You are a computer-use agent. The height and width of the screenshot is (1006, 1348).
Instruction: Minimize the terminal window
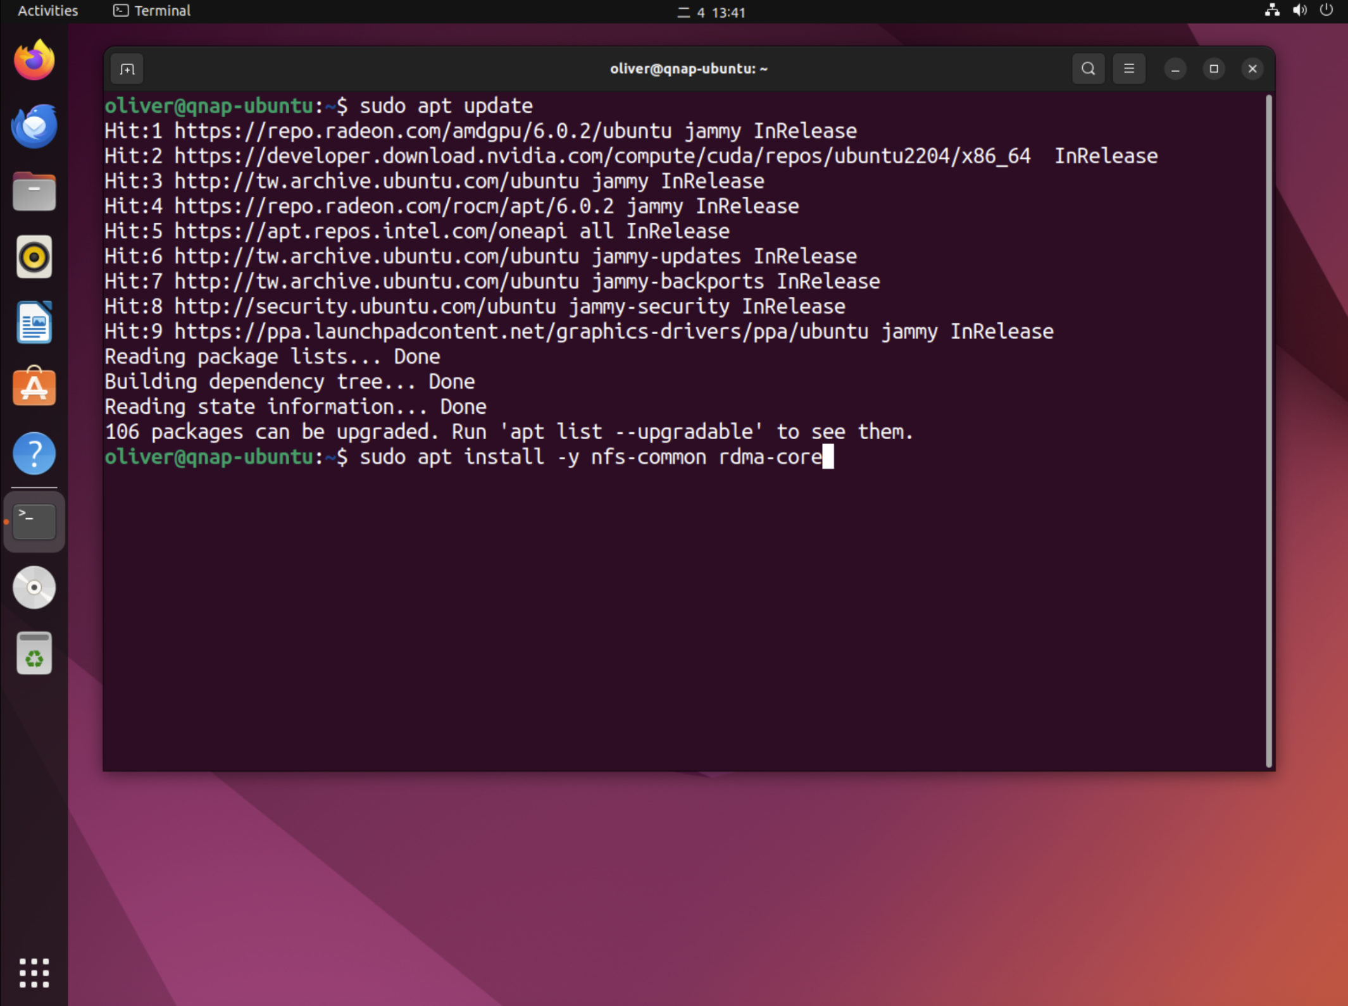click(x=1175, y=69)
